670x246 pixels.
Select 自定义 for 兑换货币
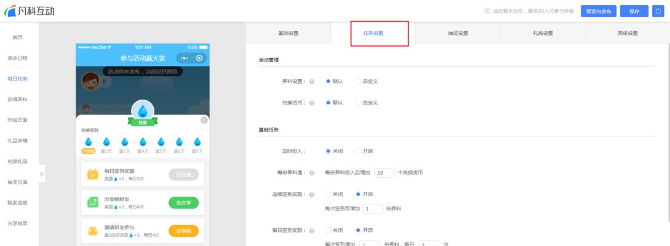(x=358, y=103)
